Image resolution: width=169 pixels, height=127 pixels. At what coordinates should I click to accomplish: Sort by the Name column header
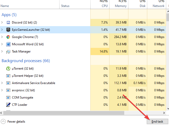click(5, 6)
